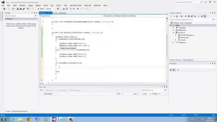Click the Find in Files toolbar icon
The width and height of the screenshot is (217, 122).
(x=58, y=9)
